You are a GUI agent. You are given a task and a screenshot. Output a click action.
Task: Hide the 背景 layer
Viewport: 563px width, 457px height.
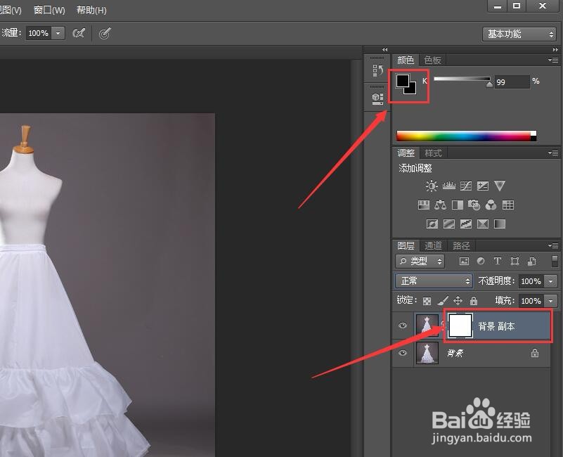403,353
